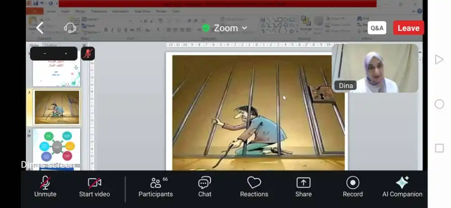
Task: Tap the Android recent apps square
Action: (x=439, y=148)
